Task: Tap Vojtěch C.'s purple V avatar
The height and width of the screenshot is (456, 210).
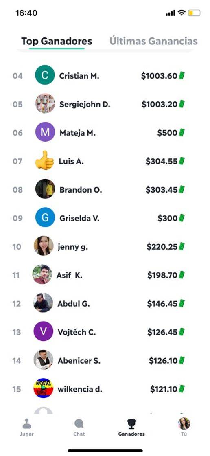Action: [x=43, y=331]
